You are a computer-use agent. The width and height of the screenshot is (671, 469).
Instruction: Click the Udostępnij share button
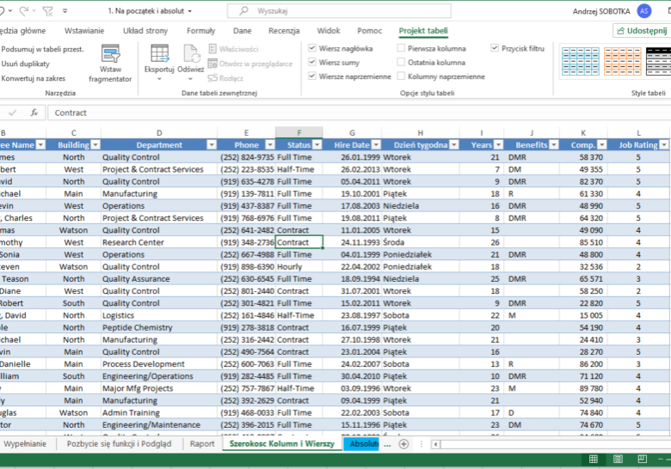[642, 31]
